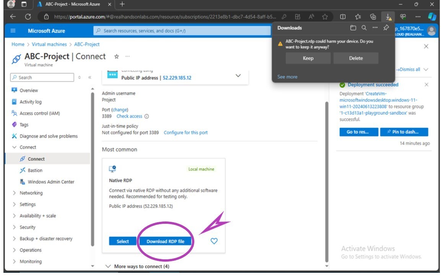Collapse the left menu with double chevron

[x=90, y=77]
